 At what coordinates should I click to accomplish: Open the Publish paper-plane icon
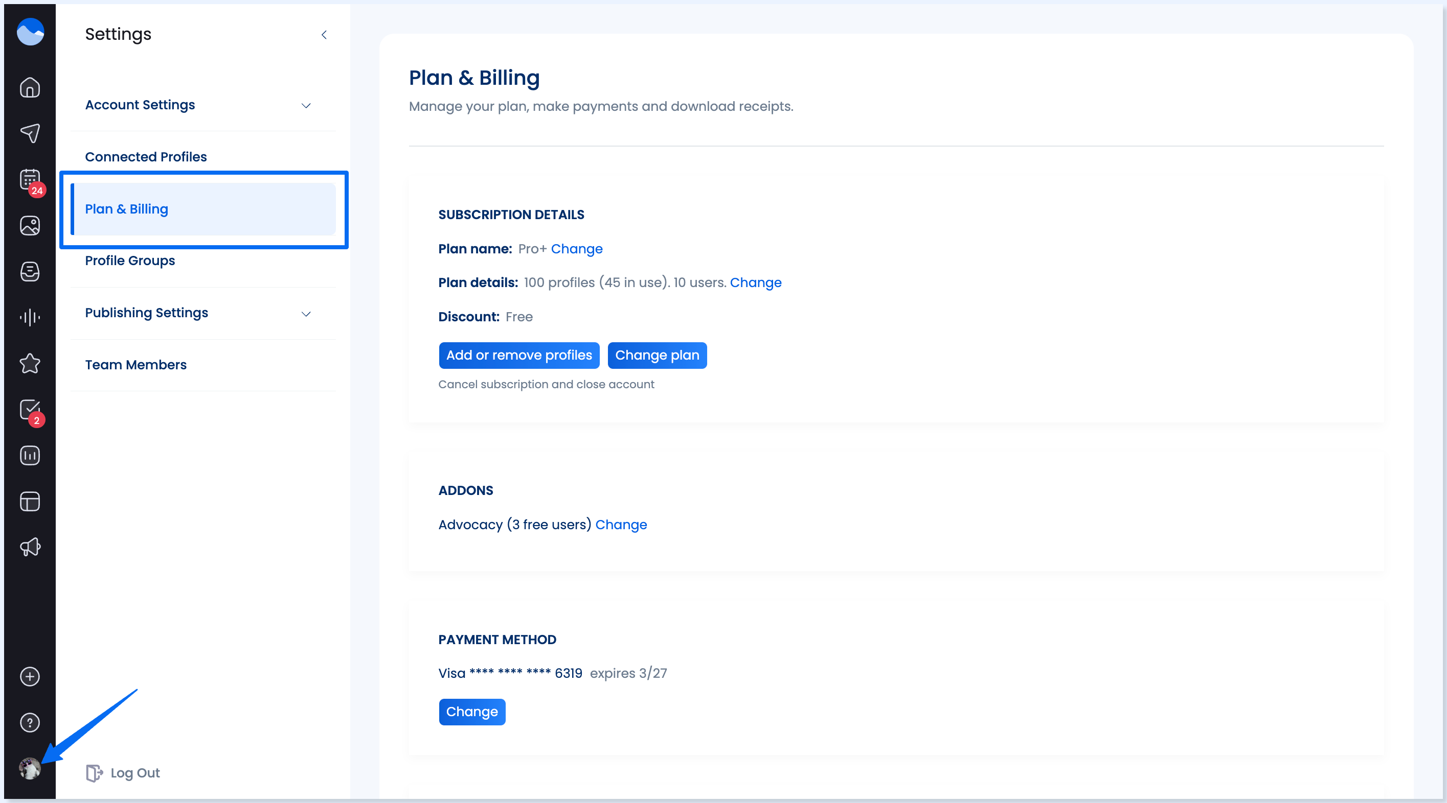[30, 133]
